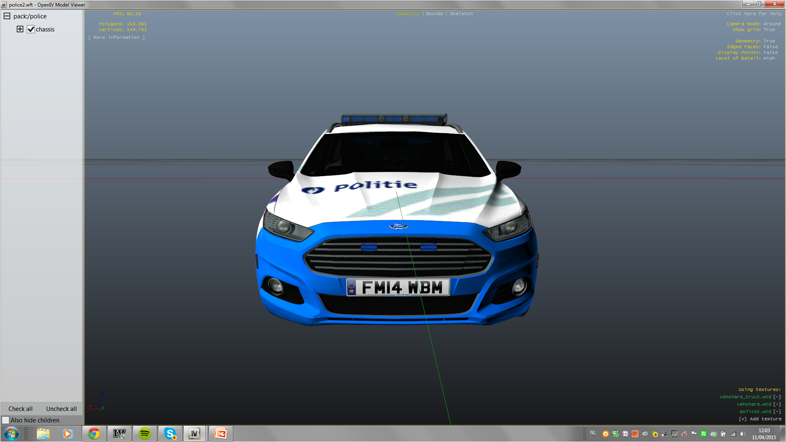Uncheck the chassis visibility checkbox
786x442 pixels.
point(31,29)
